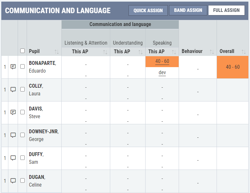This screenshot has height=193, width=250.
Task: Select Colly's Understanding cell
Action: tap(128, 90)
